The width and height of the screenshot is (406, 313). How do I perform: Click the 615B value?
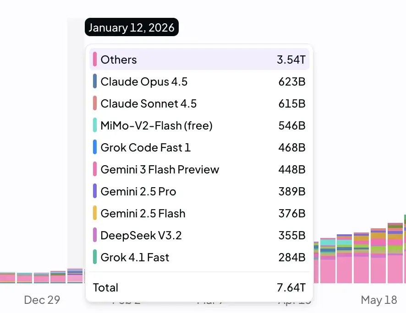click(x=292, y=103)
